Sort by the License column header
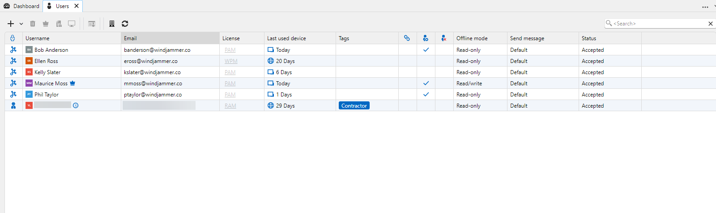The width and height of the screenshot is (716, 213). click(x=242, y=38)
